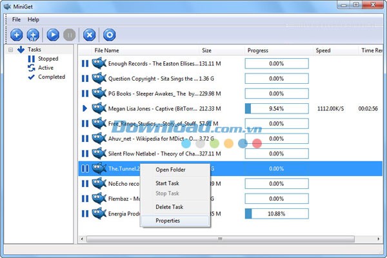The width and height of the screenshot is (387, 258).
Task: Click the playing status arrow for Megan Lisa Jones
Action: (x=84, y=108)
